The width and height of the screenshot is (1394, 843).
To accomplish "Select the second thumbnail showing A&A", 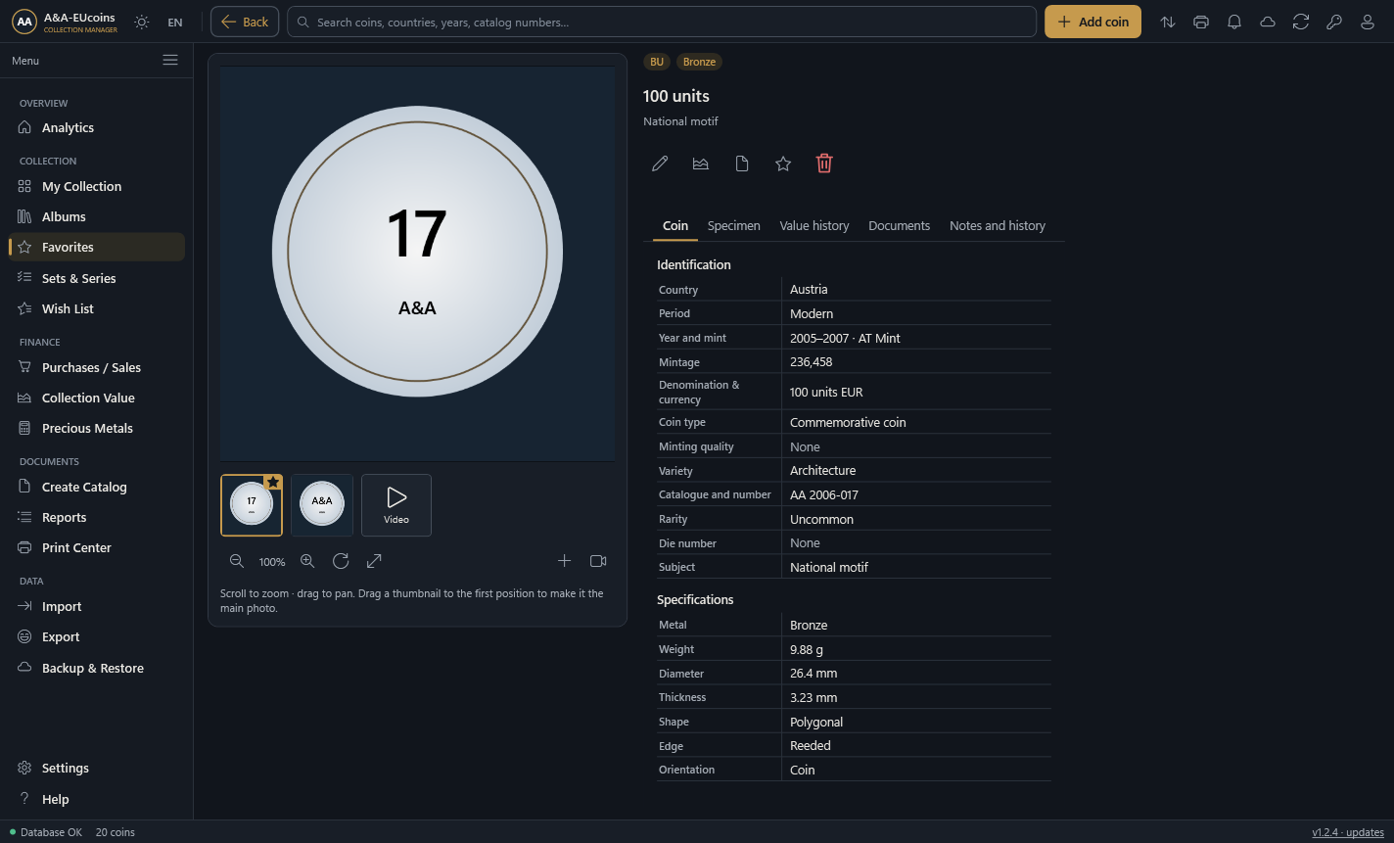I will 322,505.
